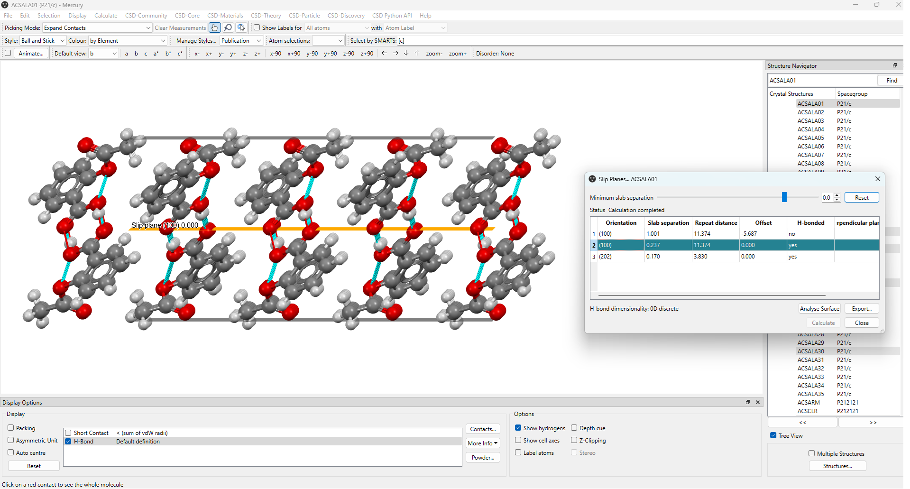This screenshot has height=489, width=910.
Task: Uncheck Show hydrogens option
Action: (x=518, y=428)
